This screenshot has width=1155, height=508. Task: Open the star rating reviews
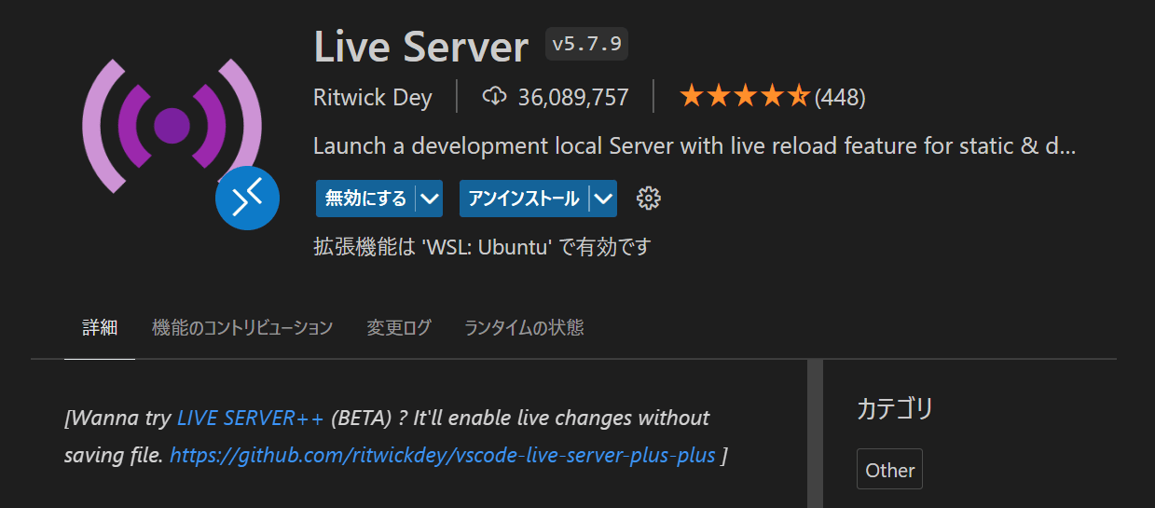[x=745, y=96]
